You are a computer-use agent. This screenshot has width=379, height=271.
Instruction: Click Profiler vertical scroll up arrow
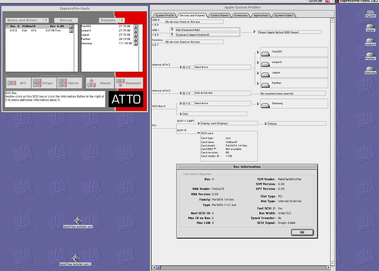332,20
